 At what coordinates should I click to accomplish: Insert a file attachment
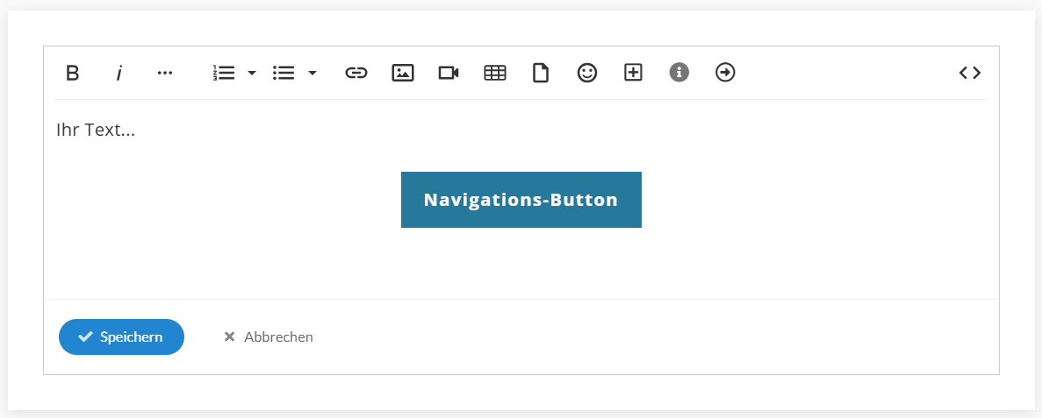(541, 73)
